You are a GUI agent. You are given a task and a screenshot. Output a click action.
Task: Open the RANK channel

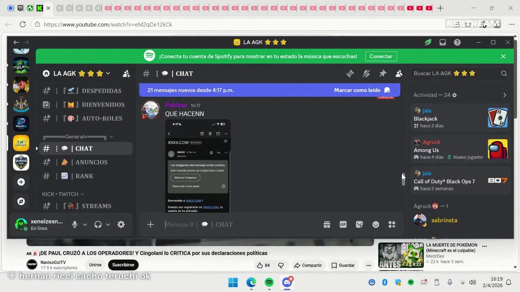tap(87, 176)
